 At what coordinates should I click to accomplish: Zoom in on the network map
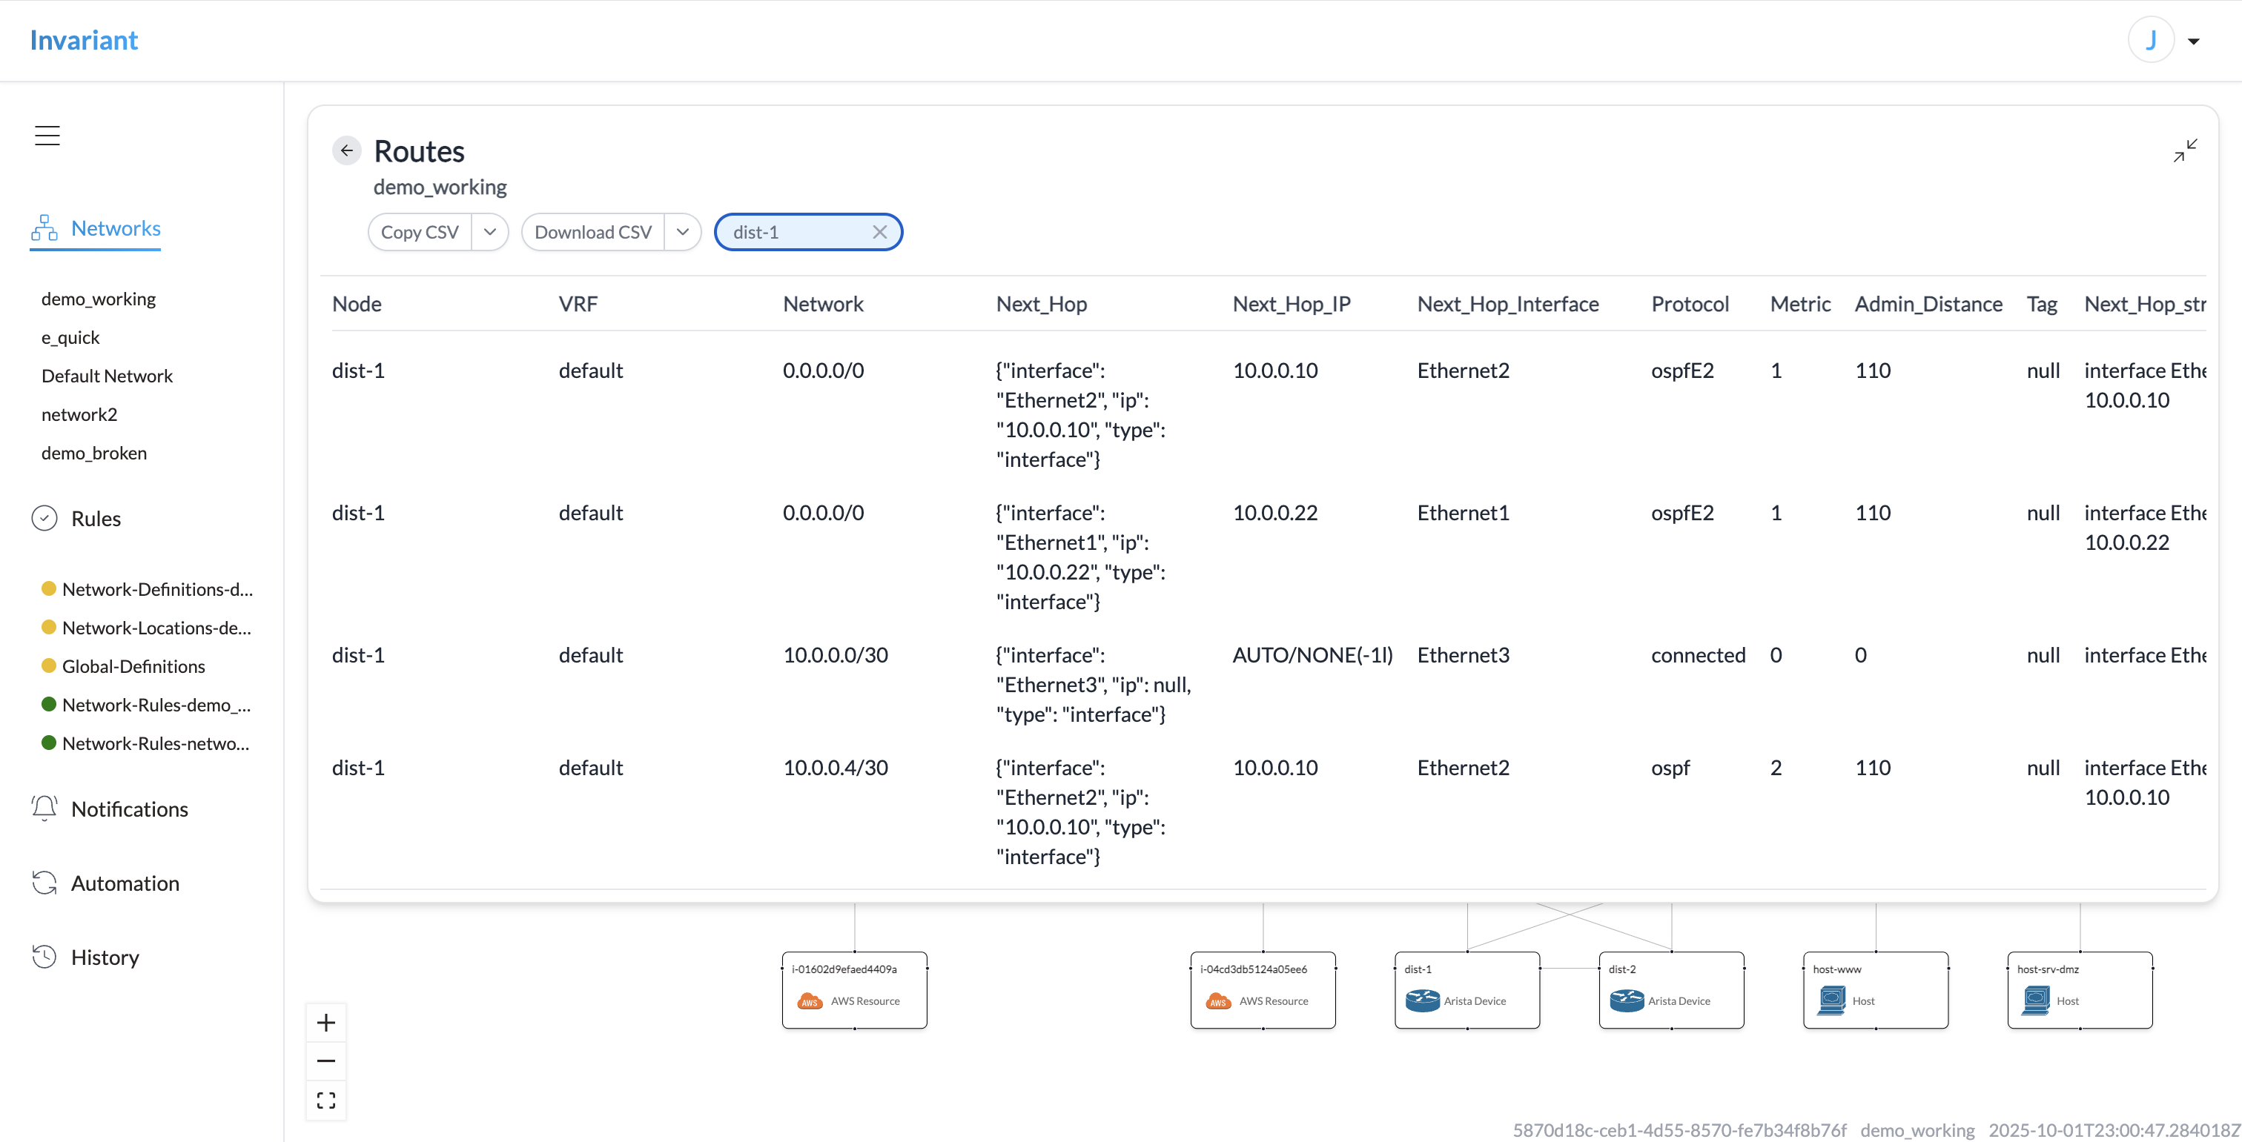tap(326, 1023)
